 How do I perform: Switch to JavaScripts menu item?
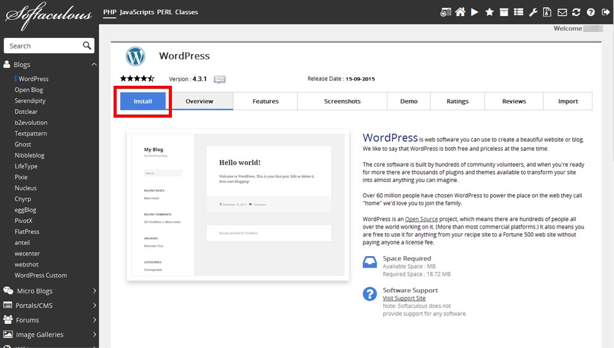(x=137, y=12)
